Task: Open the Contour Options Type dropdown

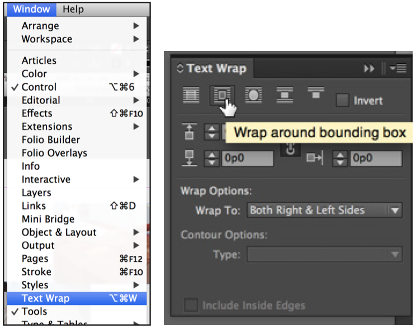Action: click(325, 255)
